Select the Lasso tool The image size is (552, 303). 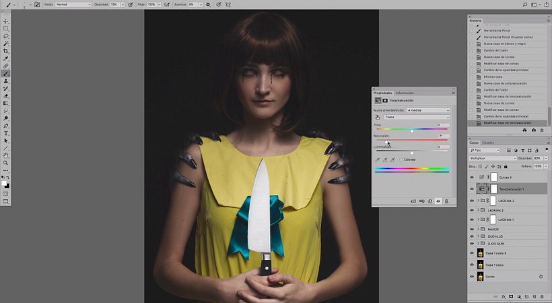[5, 36]
